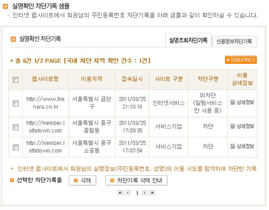Open 상세정보 for the filenara.co.kr row
Screen dimensions: 269x210
pyautogui.click(x=242, y=103)
